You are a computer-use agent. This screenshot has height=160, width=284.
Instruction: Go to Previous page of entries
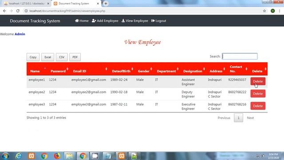point(224,118)
